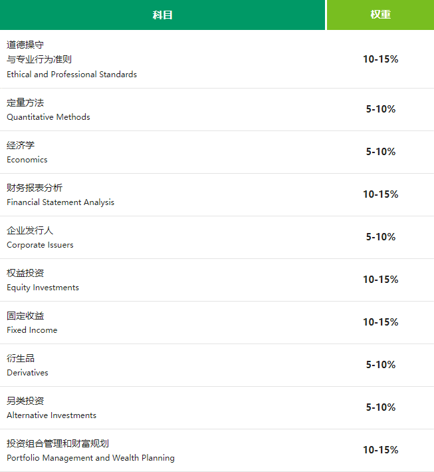Click the Derivatives subject label
Viewport: 434px width, 472px height.
(27, 373)
